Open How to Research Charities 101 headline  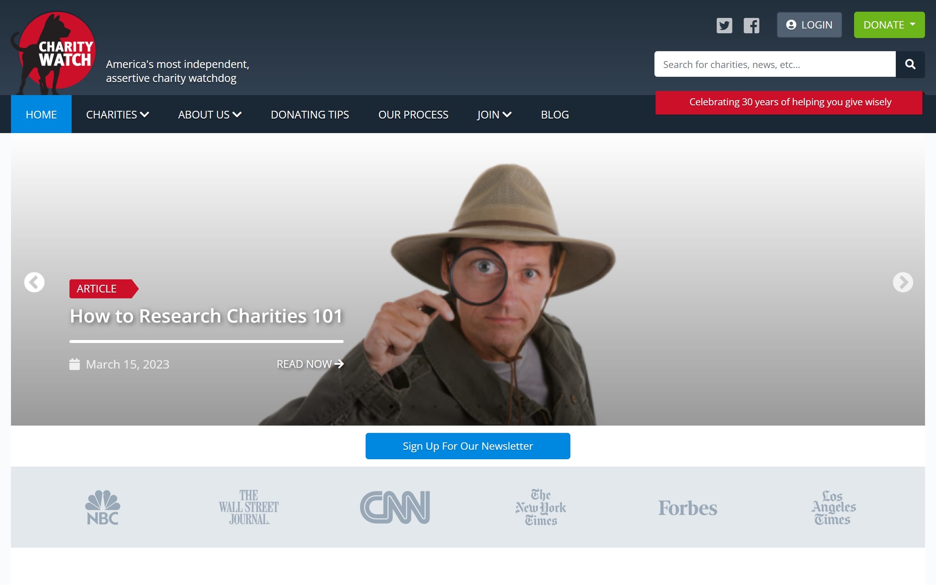[x=206, y=316]
